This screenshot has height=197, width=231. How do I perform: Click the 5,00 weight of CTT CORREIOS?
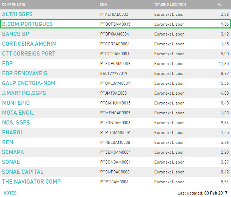coord(225,54)
